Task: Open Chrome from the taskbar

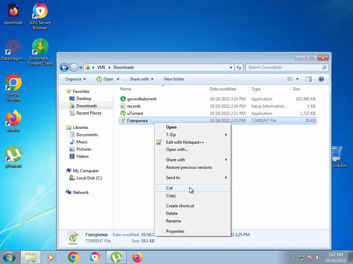Action: (73, 257)
